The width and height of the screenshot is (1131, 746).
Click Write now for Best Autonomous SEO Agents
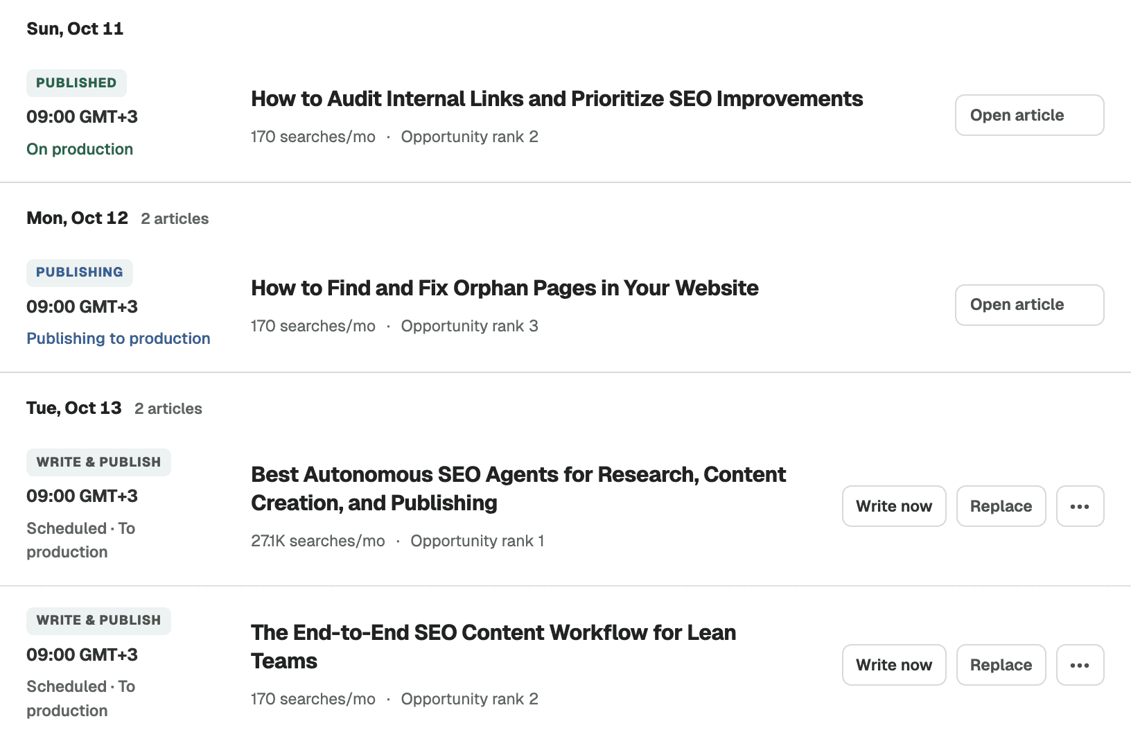(894, 506)
